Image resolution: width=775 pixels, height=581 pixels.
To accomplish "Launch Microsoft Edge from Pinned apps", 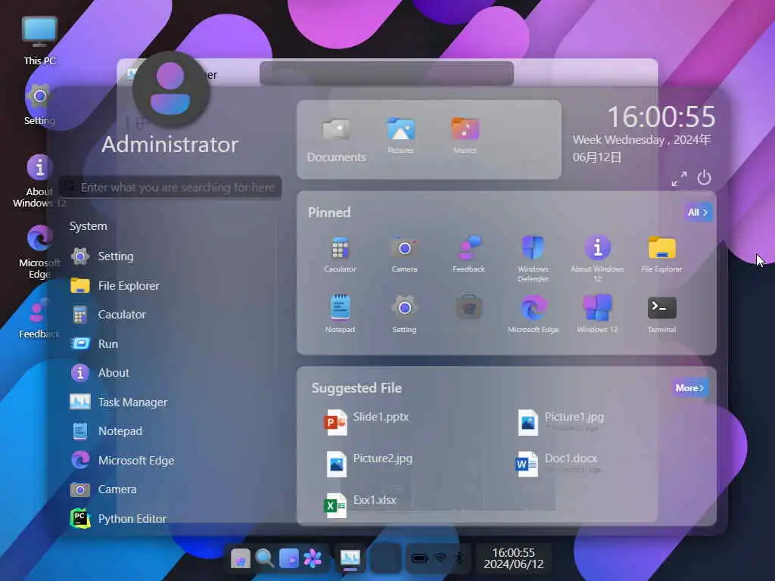I will tap(533, 314).
